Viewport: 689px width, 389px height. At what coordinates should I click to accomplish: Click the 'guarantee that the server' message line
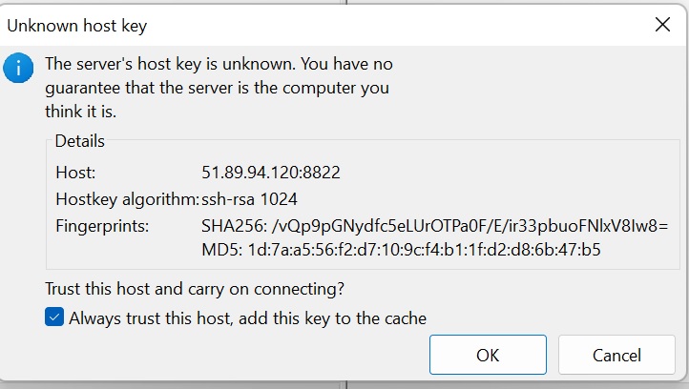click(x=218, y=89)
